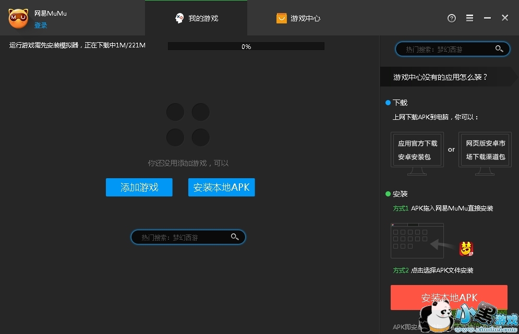Click the blue 安装本地APK button
Screen dimensions: 519x334
[221, 188]
